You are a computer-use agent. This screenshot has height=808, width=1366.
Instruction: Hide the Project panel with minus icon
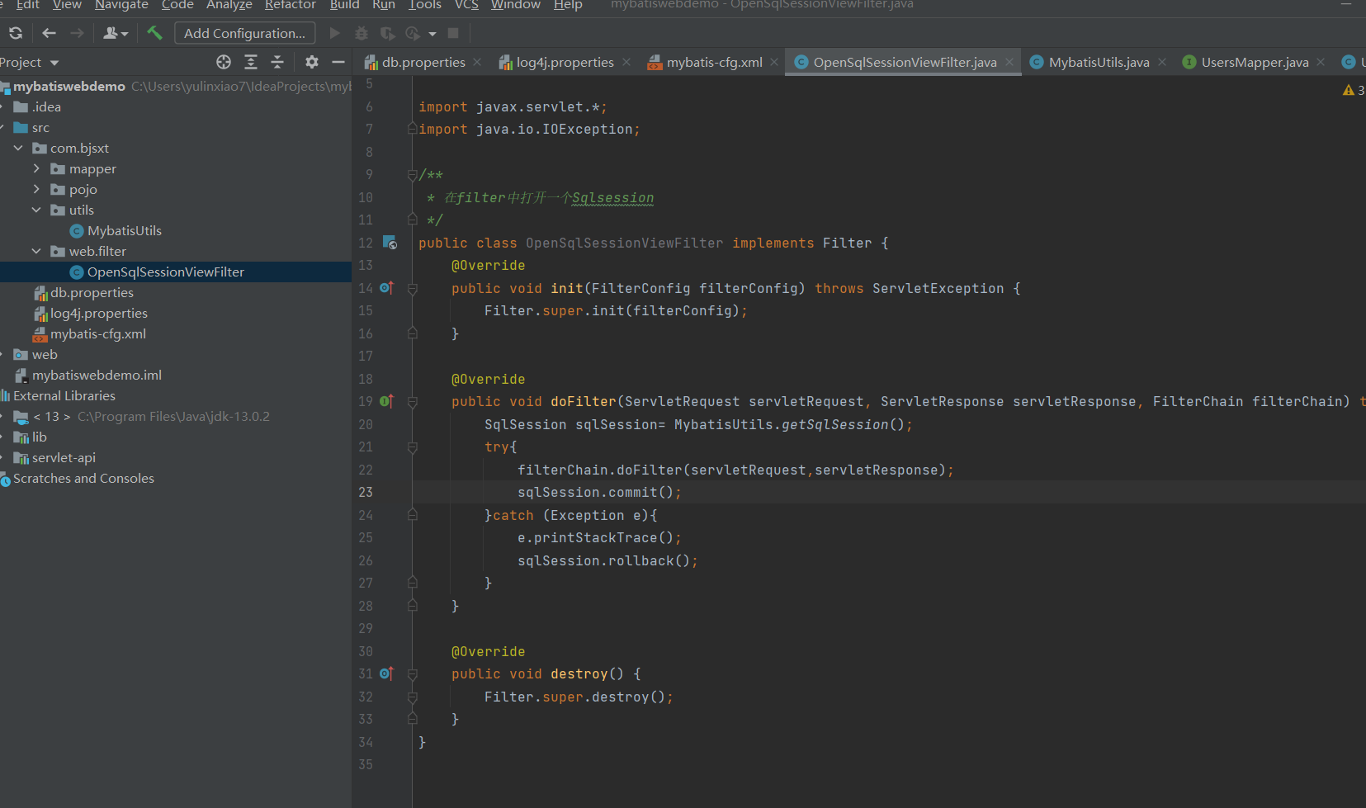[x=338, y=62]
